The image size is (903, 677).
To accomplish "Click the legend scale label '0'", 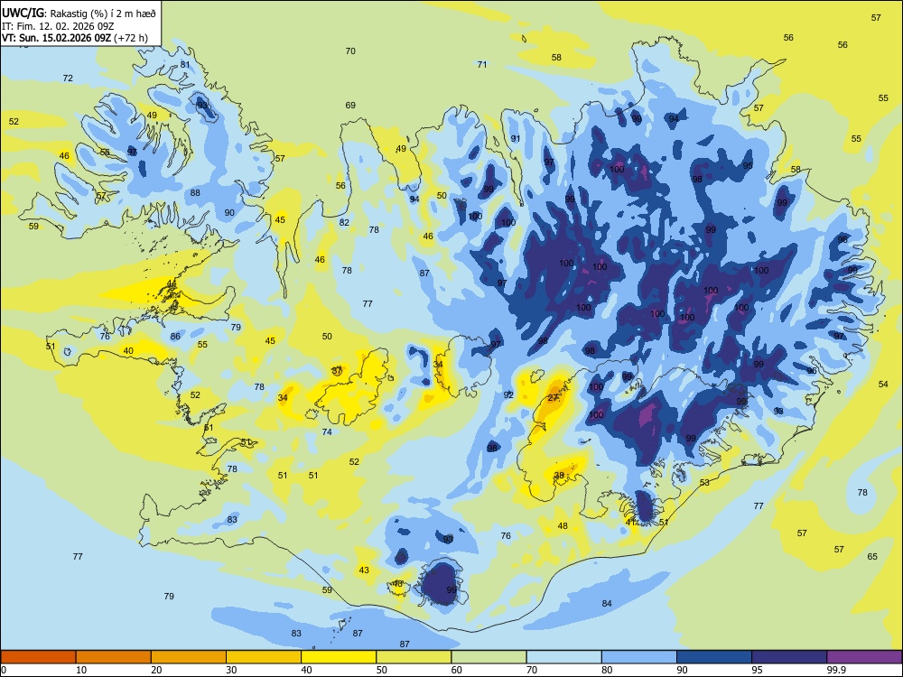I will tap(4, 670).
